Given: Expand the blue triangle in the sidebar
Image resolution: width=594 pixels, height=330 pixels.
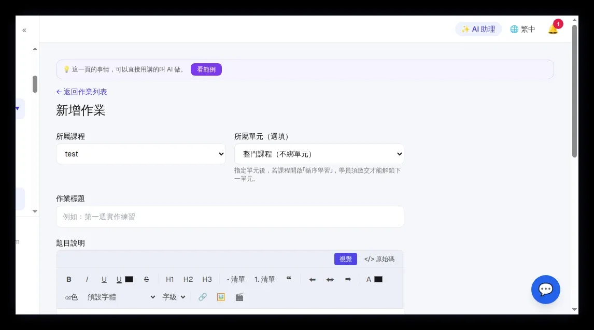Looking at the screenshot, I should click(18, 109).
